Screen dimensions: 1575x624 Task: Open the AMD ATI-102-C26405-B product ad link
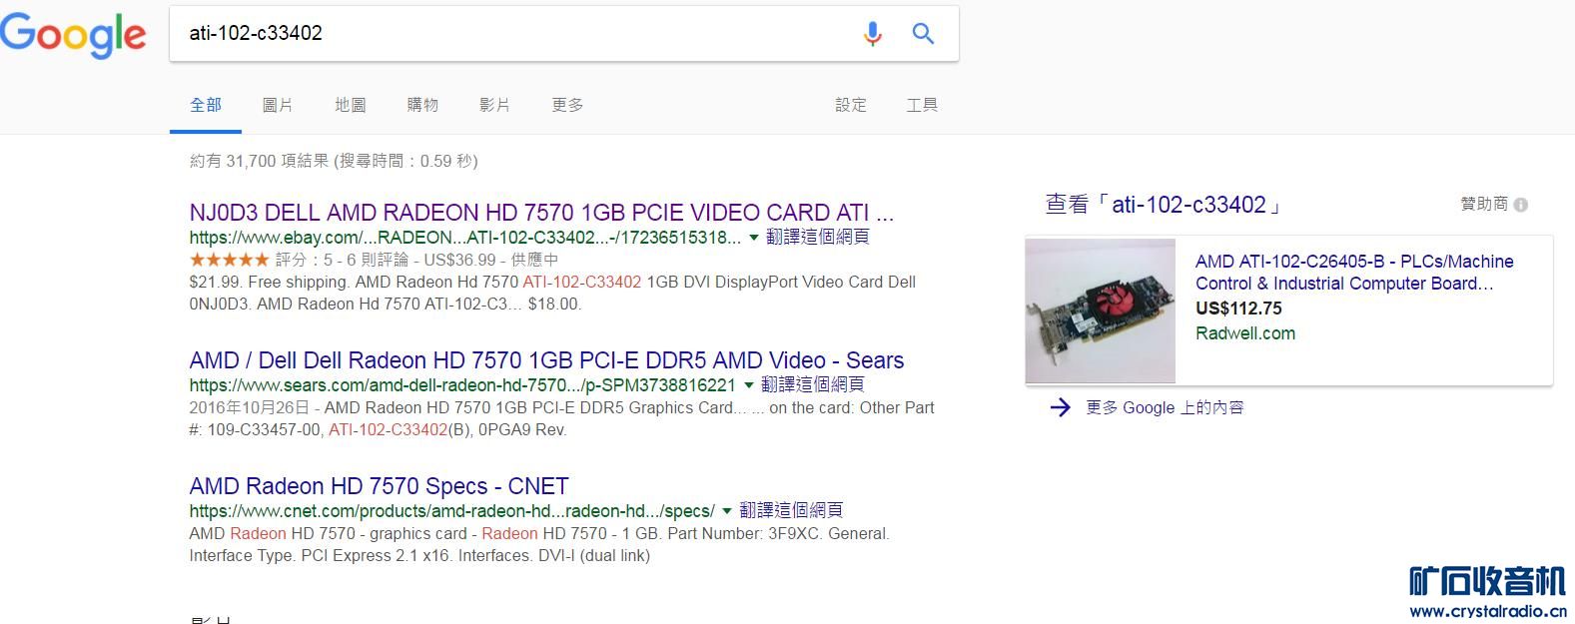coord(1354,273)
